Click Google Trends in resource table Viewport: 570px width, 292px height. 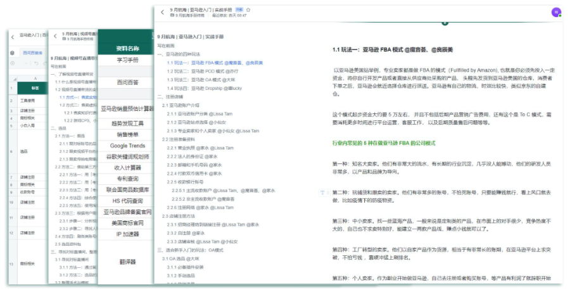127,146
